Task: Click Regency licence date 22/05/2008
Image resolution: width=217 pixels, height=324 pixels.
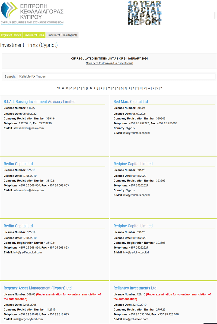Action: pyautogui.click(x=30, y=305)
